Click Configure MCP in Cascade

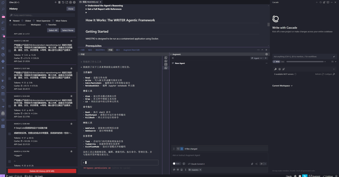coord(330,74)
